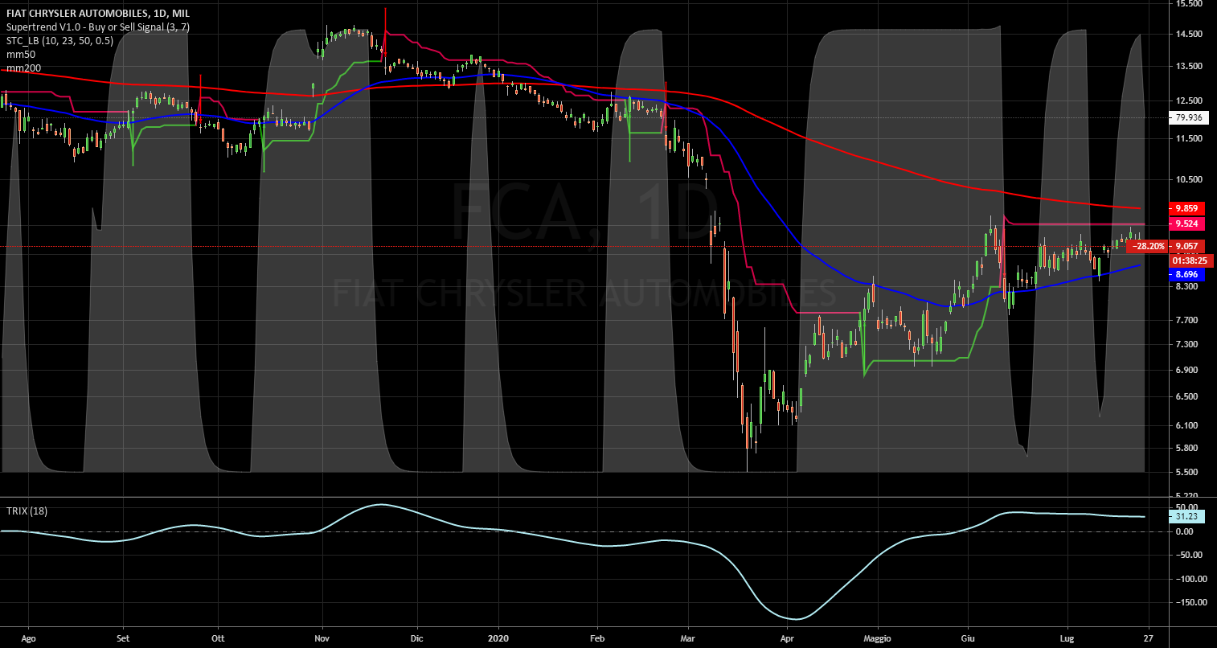Click the 14.500 price axis label
This screenshot has height=648, width=1217.
point(1188,34)
